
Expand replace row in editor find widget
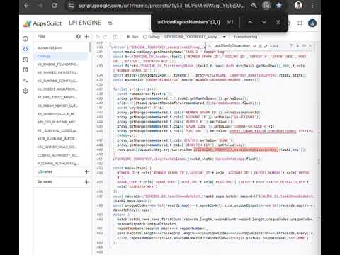[209, 45]
